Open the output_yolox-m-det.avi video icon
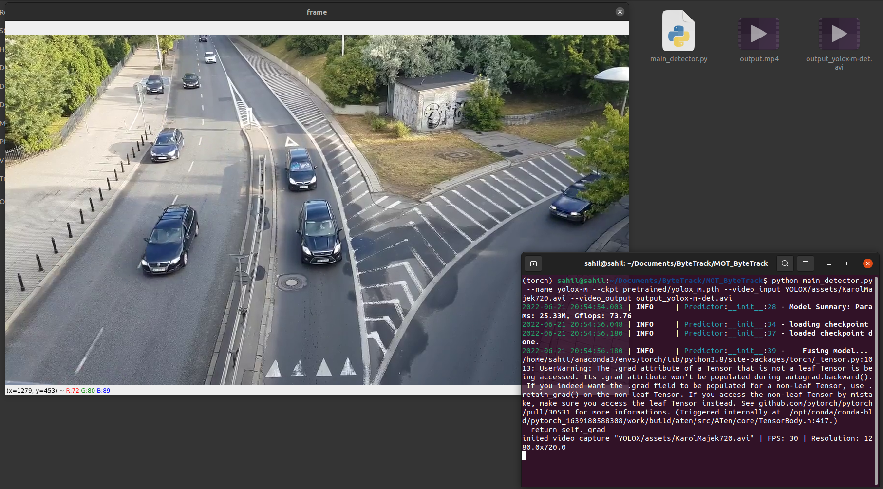The height and width of the screenshot is (489, 883). click(x=839, y=34)
